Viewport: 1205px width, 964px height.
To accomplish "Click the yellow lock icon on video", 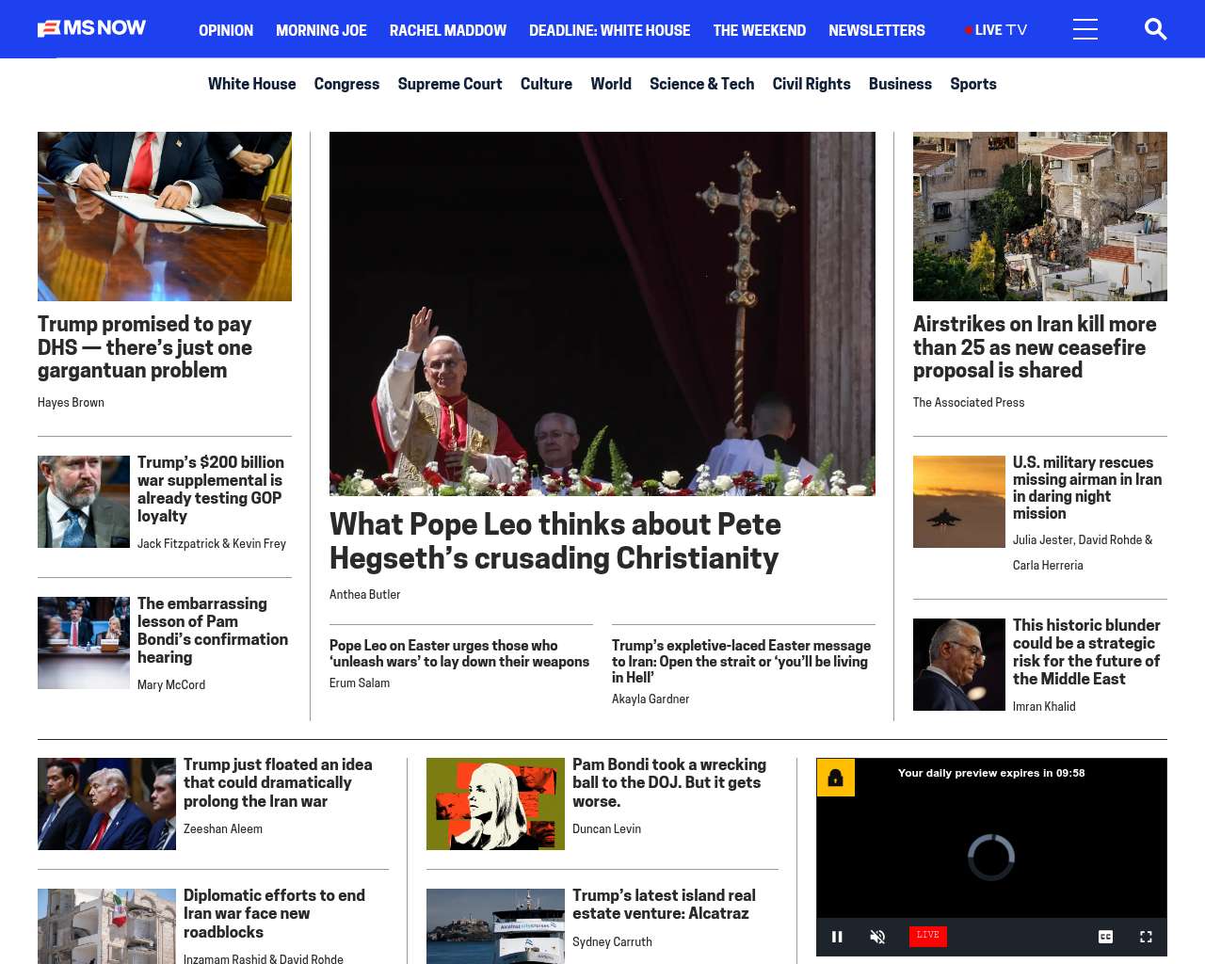I will pyautogui.click(x=835, y=778).
